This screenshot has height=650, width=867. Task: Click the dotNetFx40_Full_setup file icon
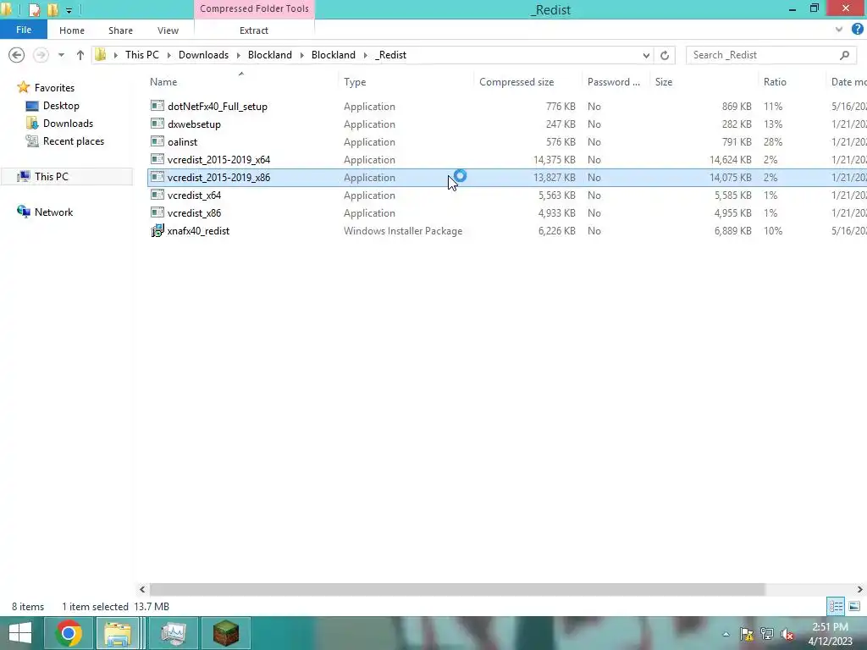[157, 106]
